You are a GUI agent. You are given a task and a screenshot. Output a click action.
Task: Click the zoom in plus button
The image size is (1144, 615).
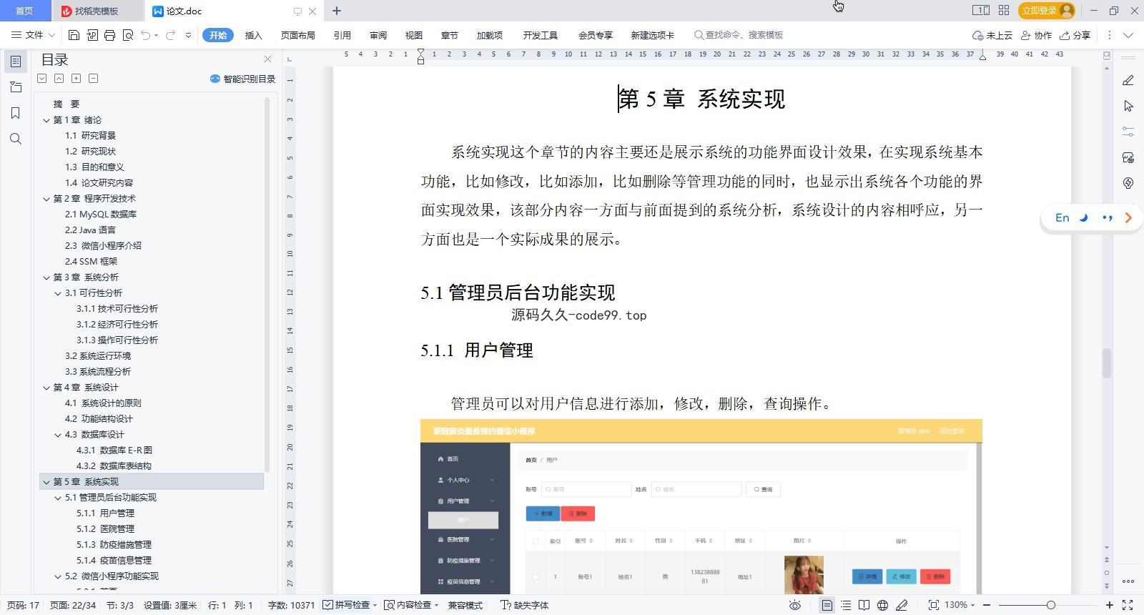click(1110, 605)
